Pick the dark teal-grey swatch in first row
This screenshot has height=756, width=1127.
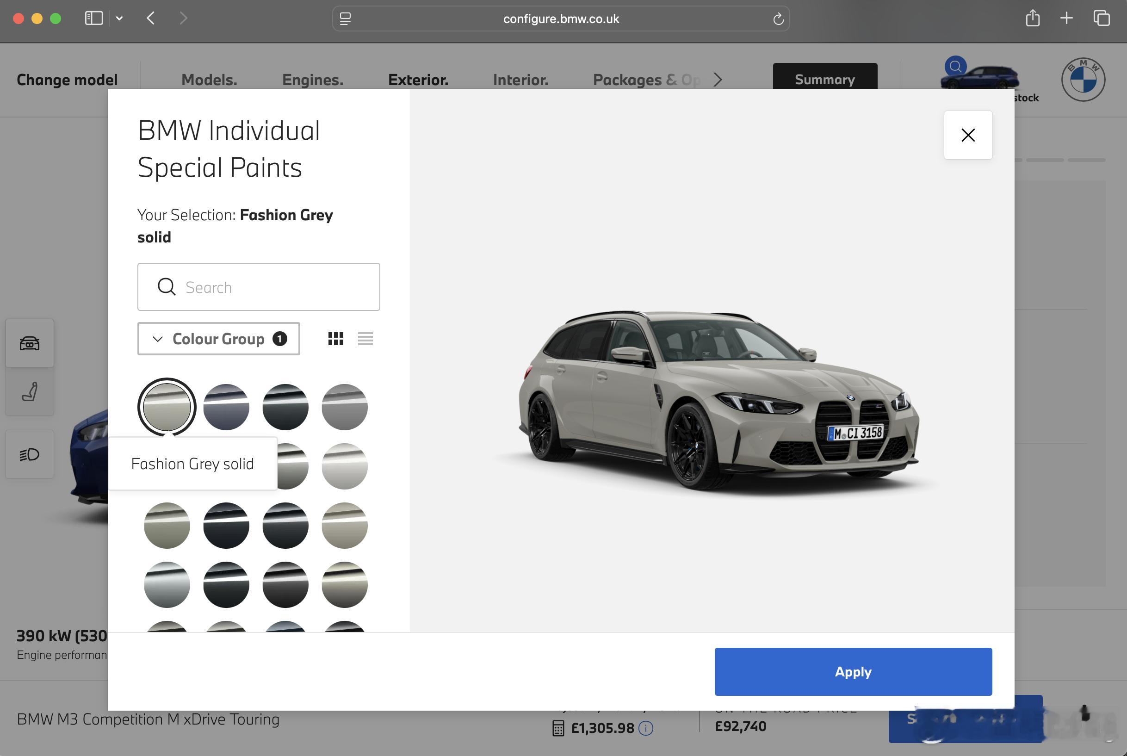285,407
